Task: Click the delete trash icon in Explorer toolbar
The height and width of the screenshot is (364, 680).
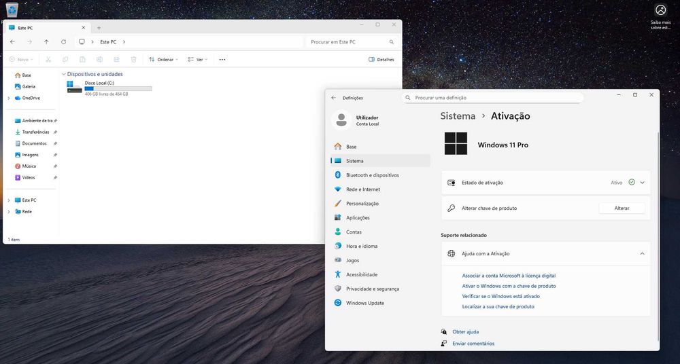Action: [133, 59]
